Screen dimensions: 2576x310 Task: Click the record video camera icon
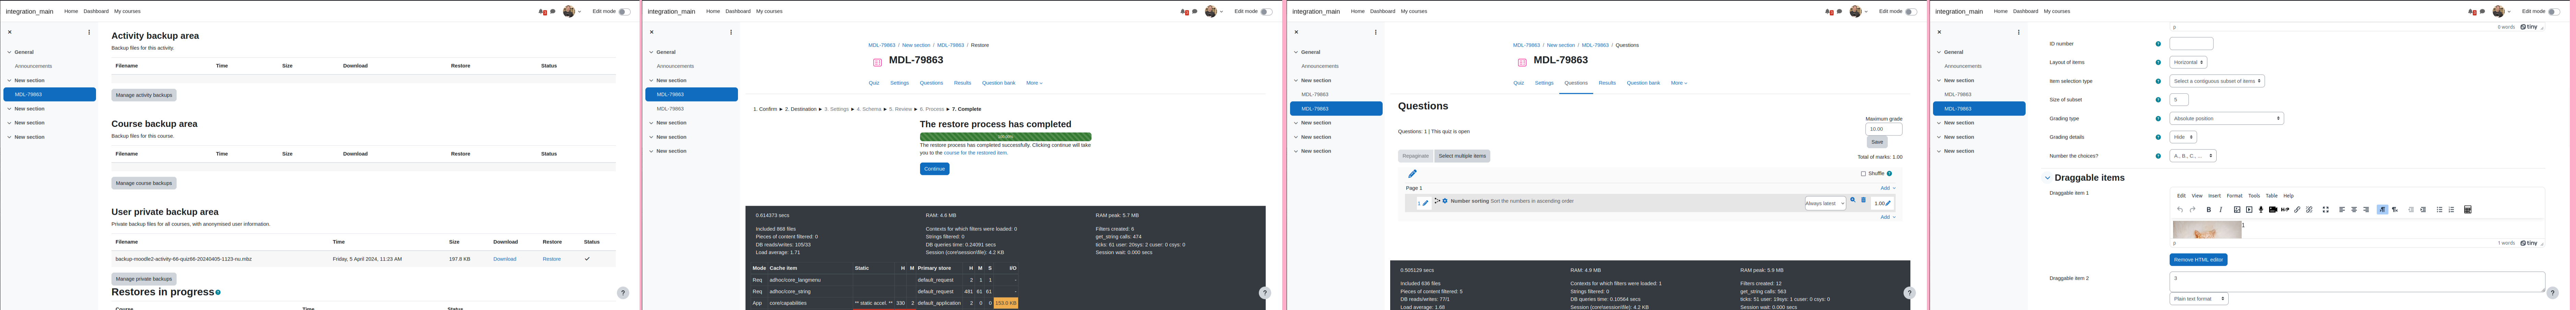click(2273, 210)
